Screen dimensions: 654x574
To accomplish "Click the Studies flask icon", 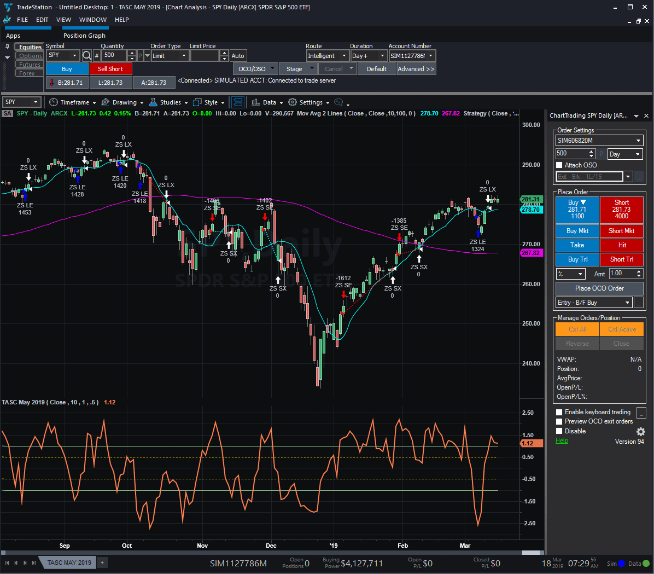I will coord(152,102).
